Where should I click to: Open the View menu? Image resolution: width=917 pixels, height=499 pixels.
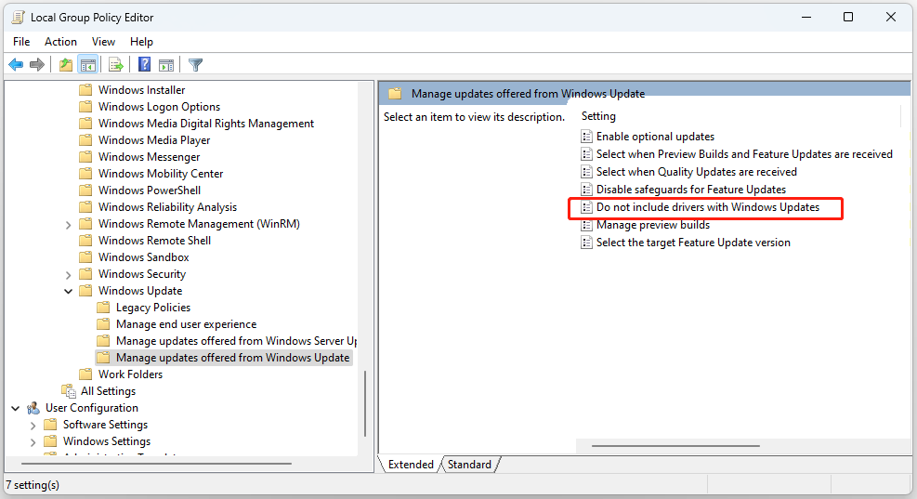[x=103, y=42]
